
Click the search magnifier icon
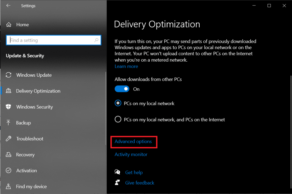[x=97, y=40]
